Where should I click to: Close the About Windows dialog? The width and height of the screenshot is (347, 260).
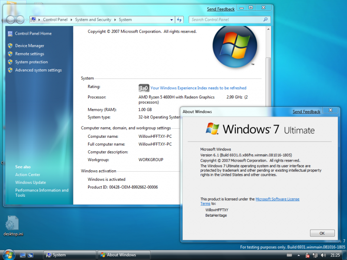[x=331, y=110]
